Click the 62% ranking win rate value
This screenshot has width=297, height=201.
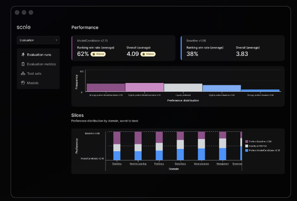pos(83,54)
